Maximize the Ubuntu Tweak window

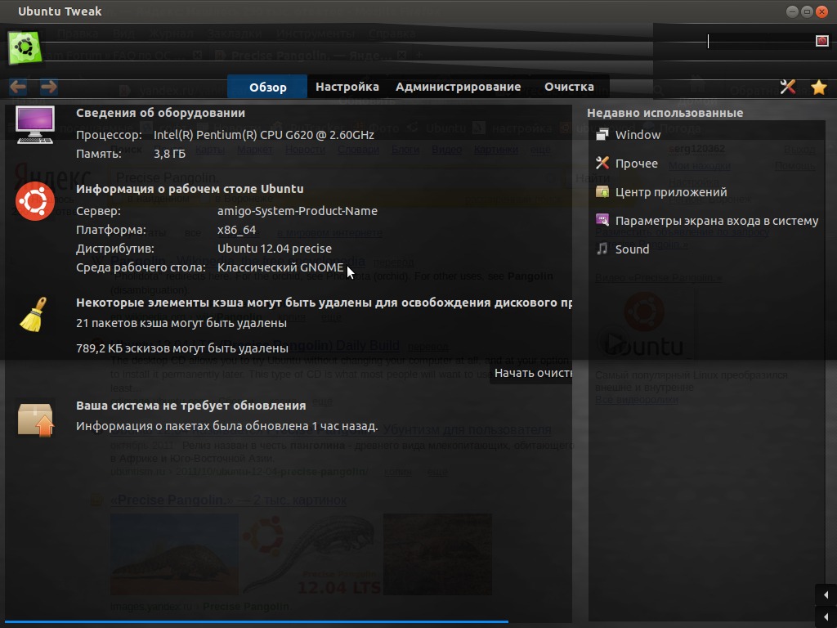coord(807,11)
